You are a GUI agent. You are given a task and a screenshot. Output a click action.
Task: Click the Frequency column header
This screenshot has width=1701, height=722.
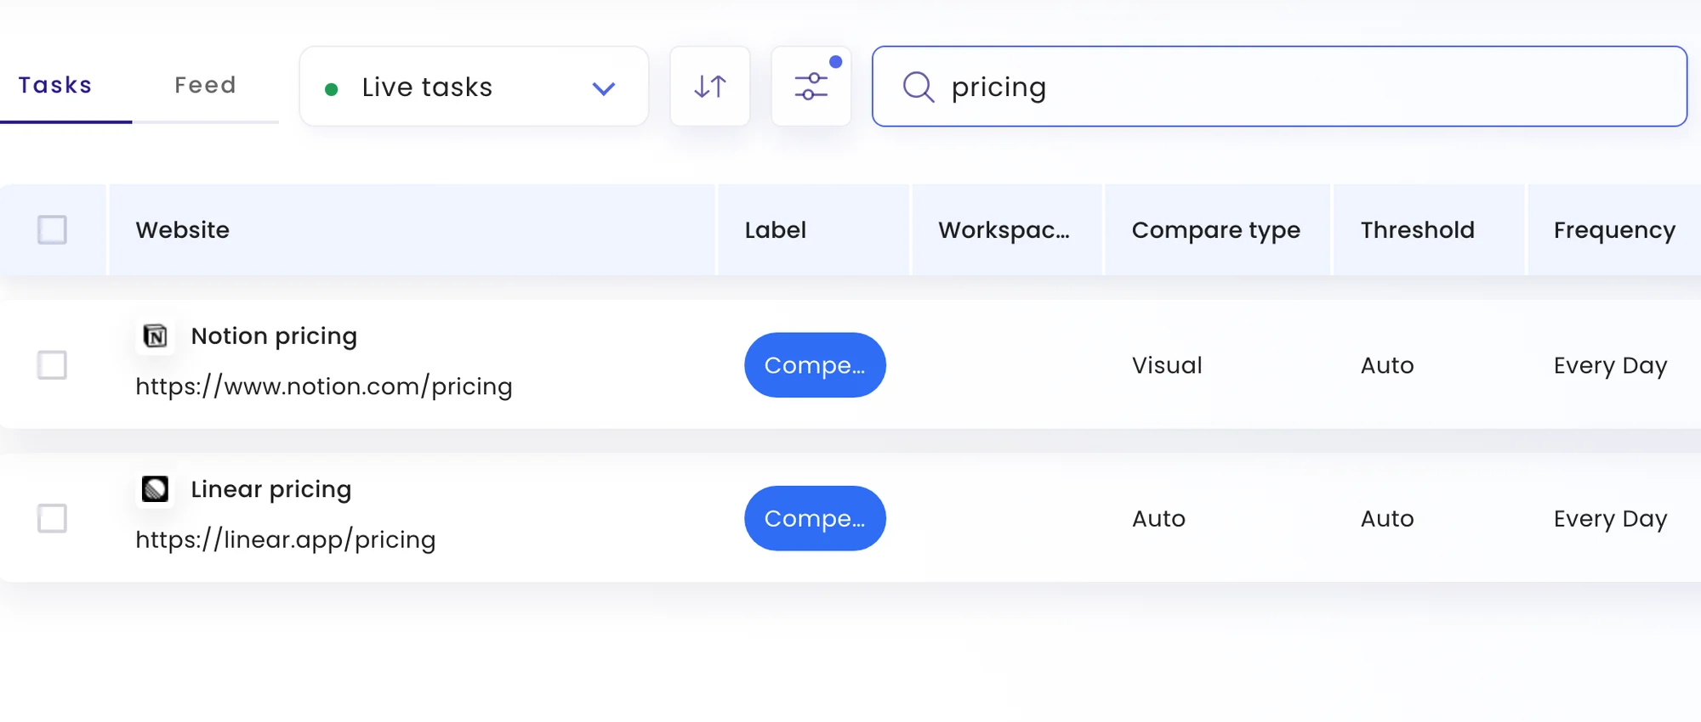1614,230
